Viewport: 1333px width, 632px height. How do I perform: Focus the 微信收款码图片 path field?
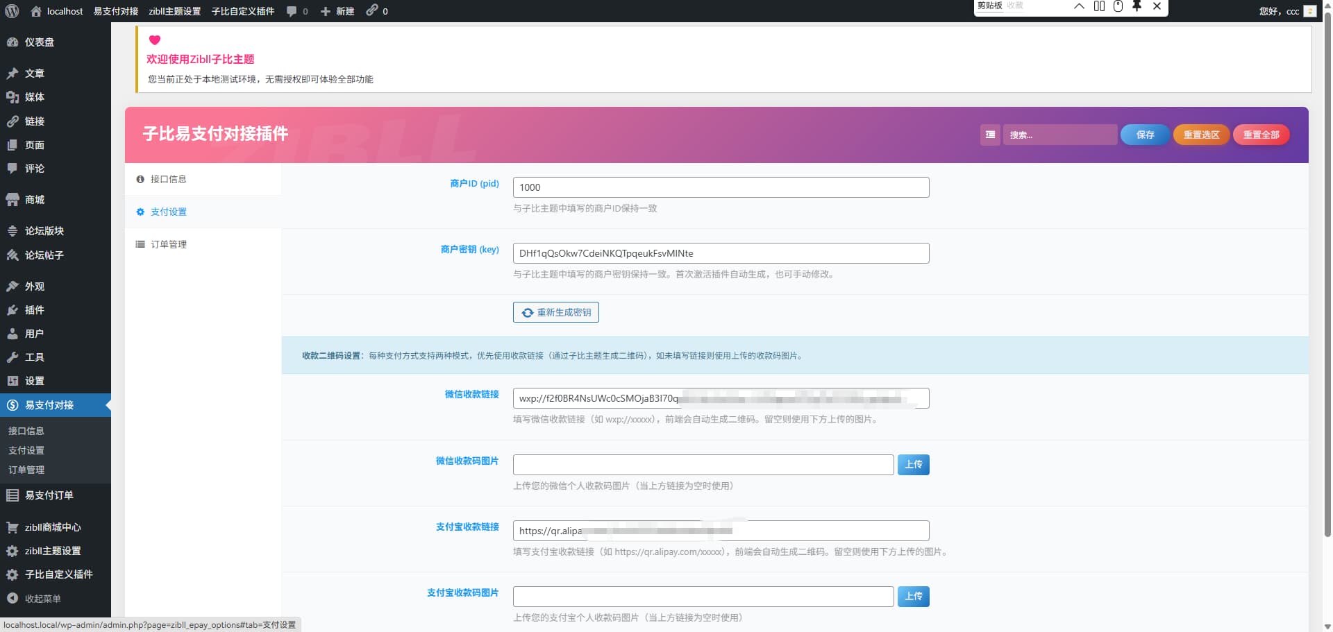pos(703,465)
